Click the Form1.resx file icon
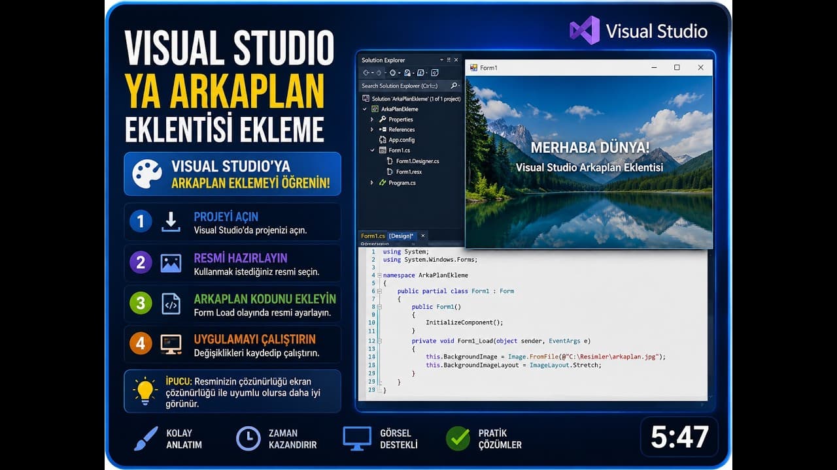837x470 pixels. (x=390, y=172)
